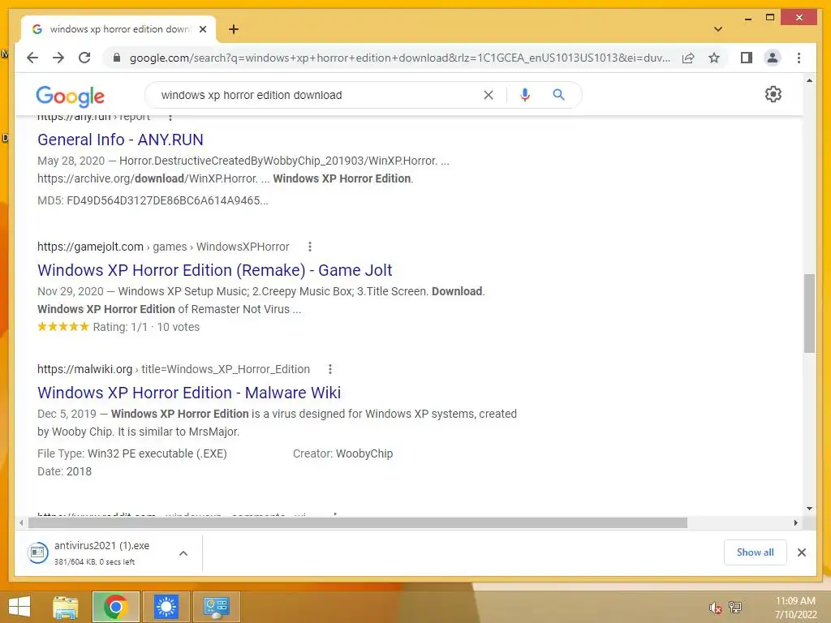Bookmark this page with the star

714,58
